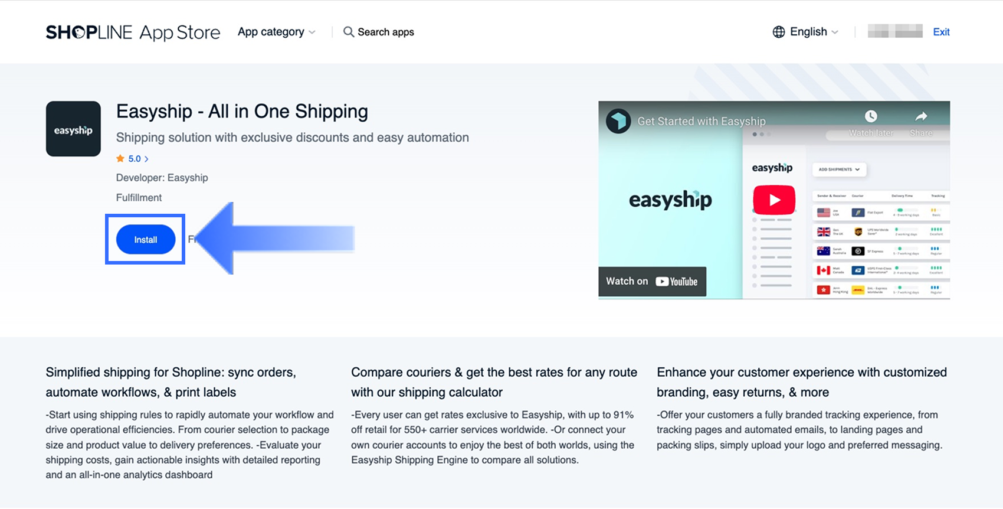Open the 5.0 rating reviews chevron

(146, 159)
